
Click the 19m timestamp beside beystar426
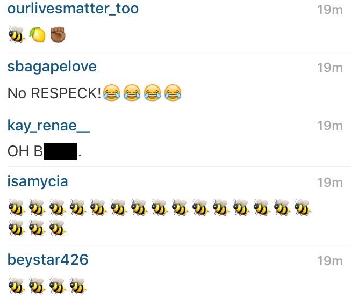330,261
